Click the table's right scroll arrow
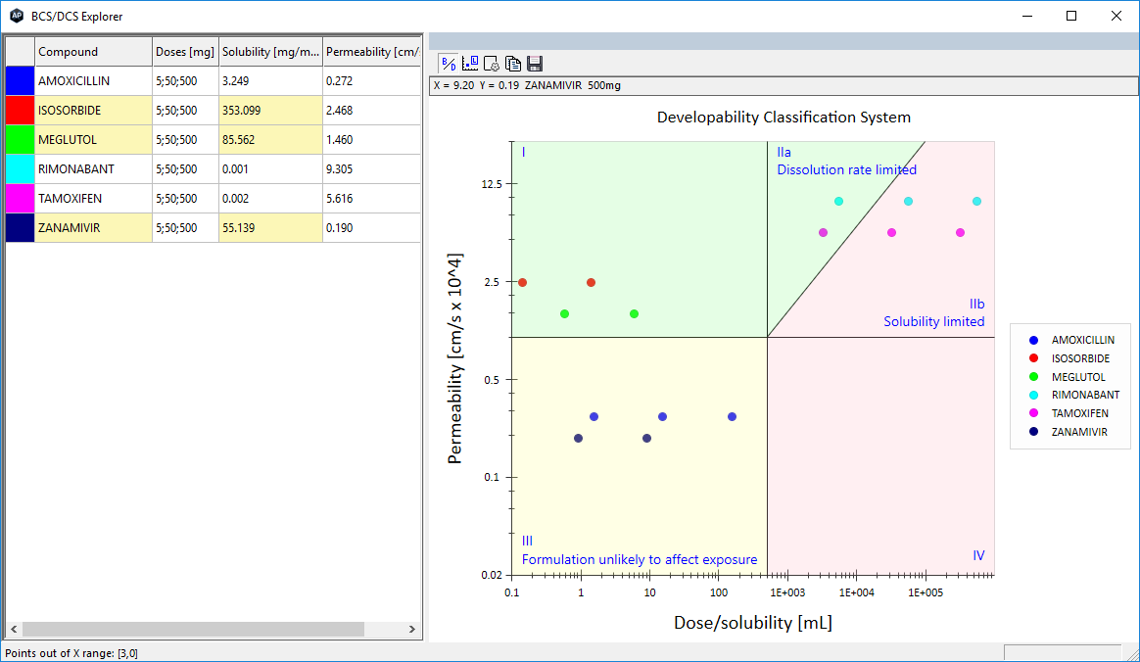Screen dimensions: 1140x662 point(412,630)
